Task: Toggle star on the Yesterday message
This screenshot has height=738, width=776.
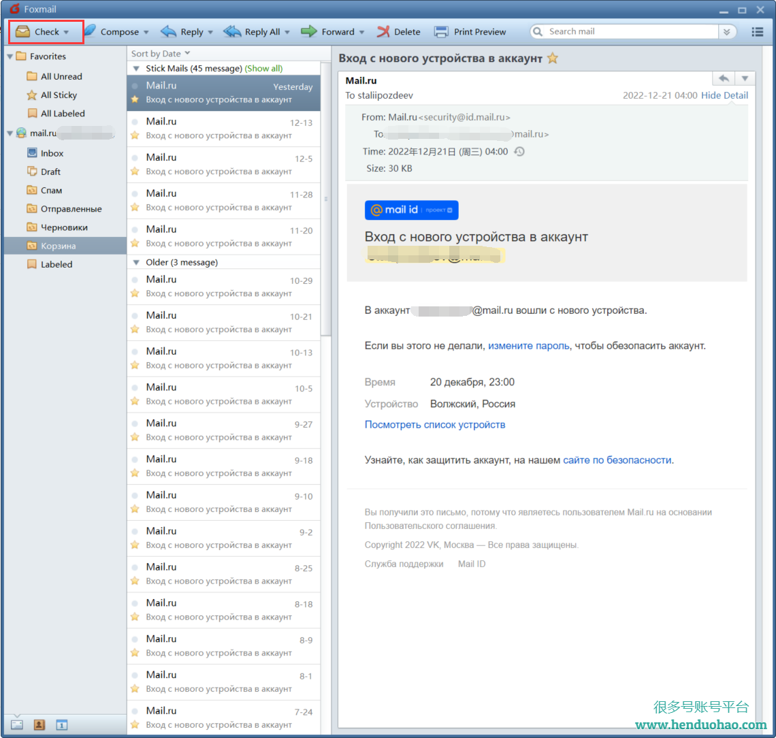Action: 135,99
